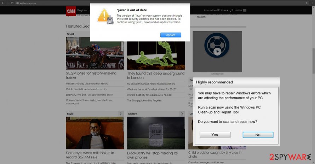Open the Money section header

coord(132,113)
